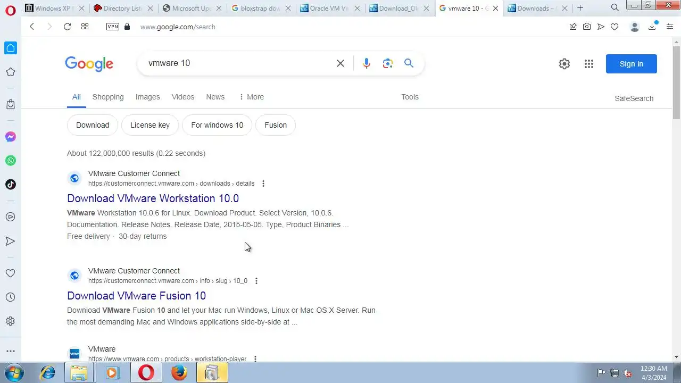Expand the More search filters menu
The width and height of the screenshot is (681, 383).
pyautogui.click(x=251, y=97)
